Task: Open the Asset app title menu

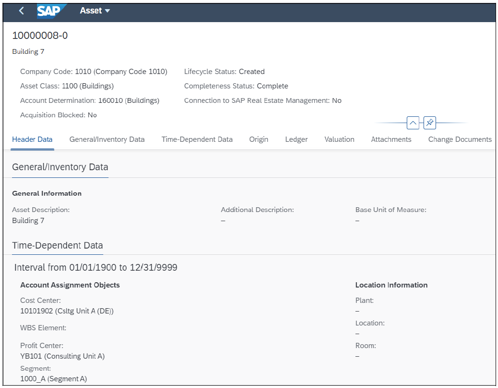Action: click(95, 10)
